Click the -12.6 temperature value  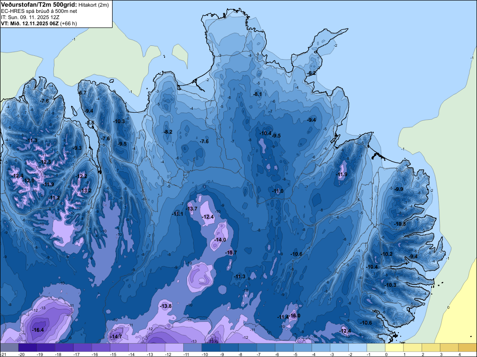click(x=29, y=180)
